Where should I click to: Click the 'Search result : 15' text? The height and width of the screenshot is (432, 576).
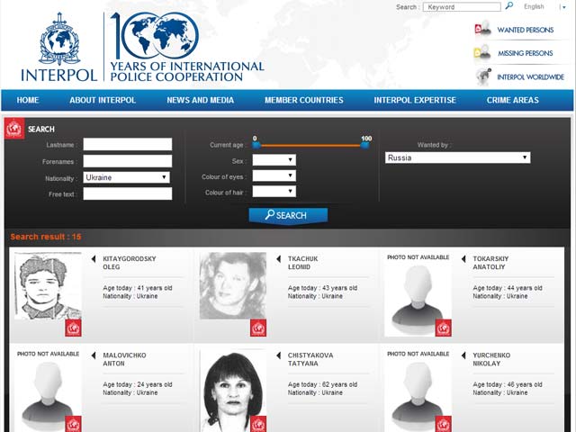click(x=46, y=237)
